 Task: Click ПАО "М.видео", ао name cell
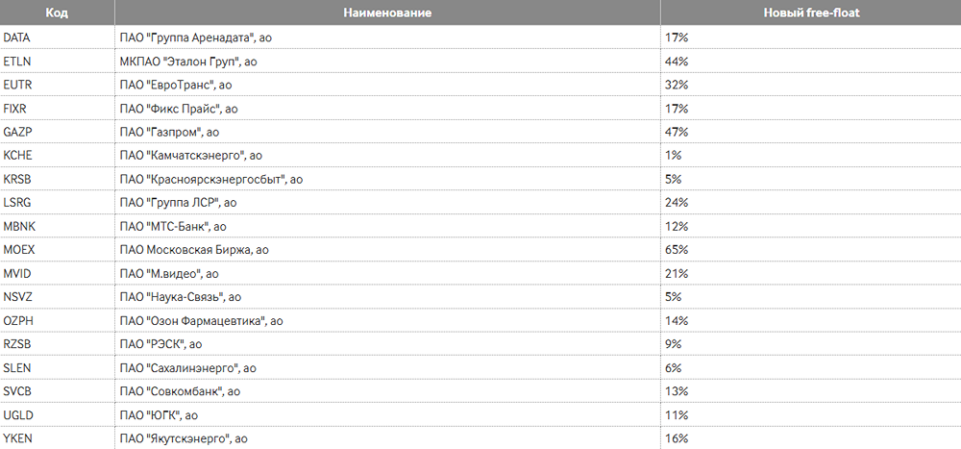click(x=169, y=274)
